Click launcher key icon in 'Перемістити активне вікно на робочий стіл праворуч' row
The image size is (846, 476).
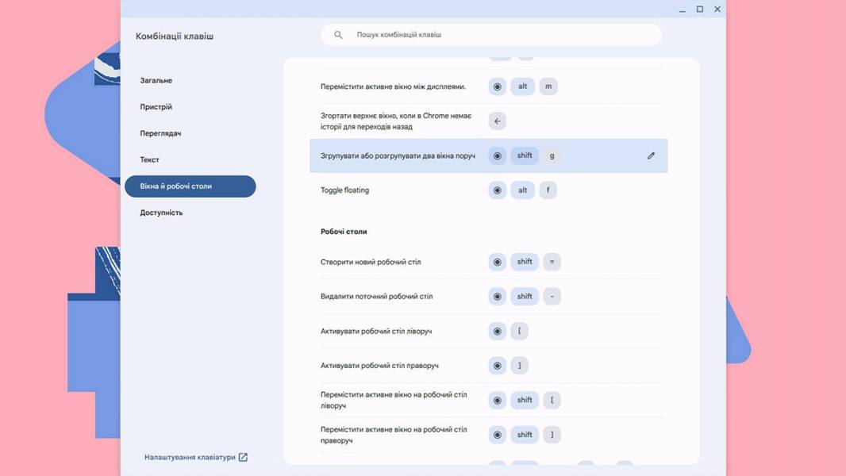tap(498, 435)
